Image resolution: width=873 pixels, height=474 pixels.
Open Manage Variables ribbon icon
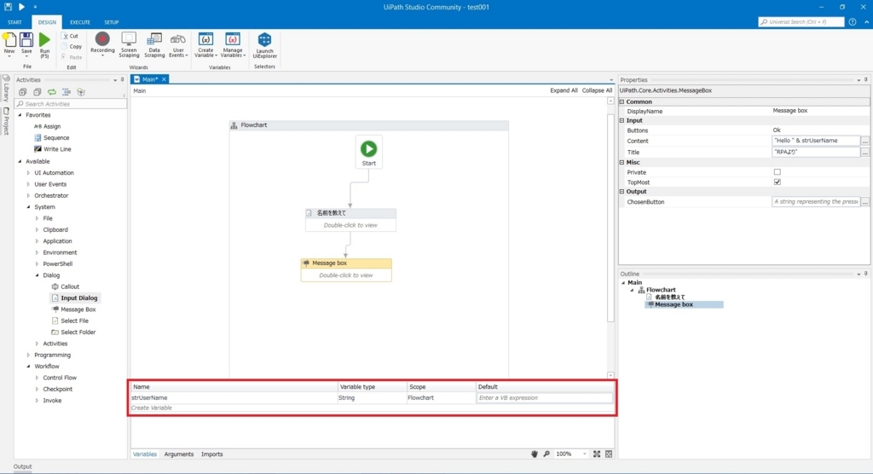(233, 39)
